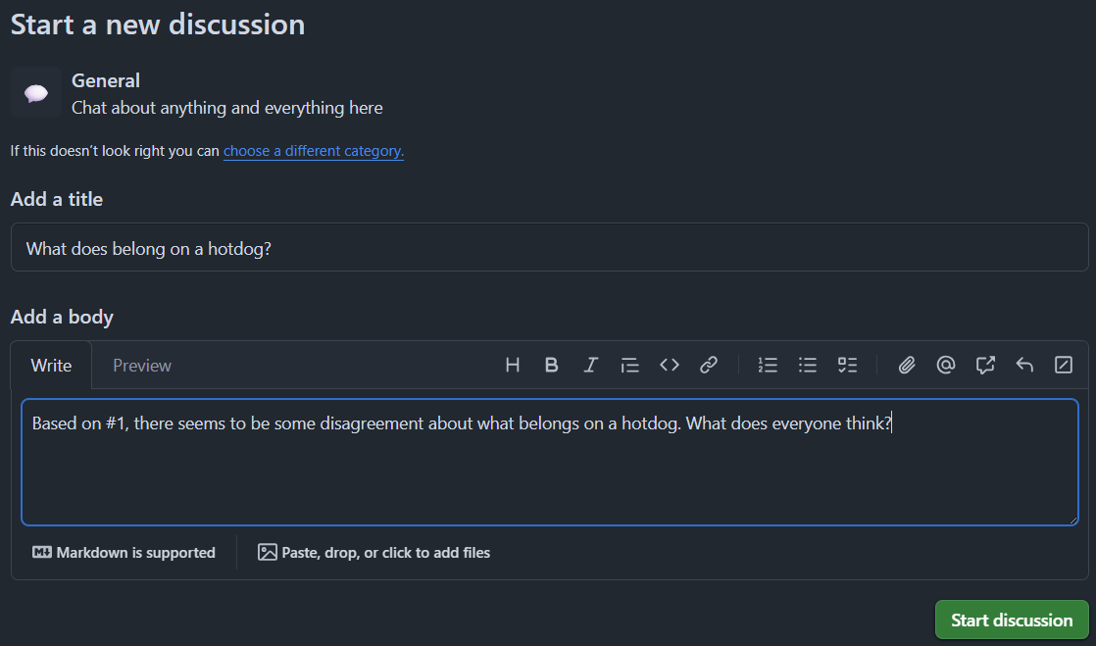Focus the title field reading What does belong on a hotdog
The height and width of the screenshot is (646, 1096).
[549, 247]
